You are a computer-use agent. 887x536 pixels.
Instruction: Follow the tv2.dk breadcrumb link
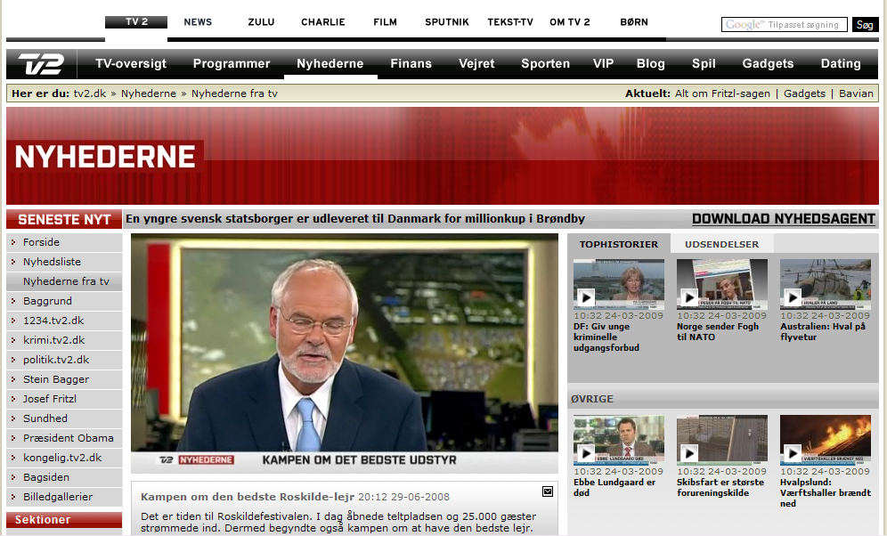90,93
